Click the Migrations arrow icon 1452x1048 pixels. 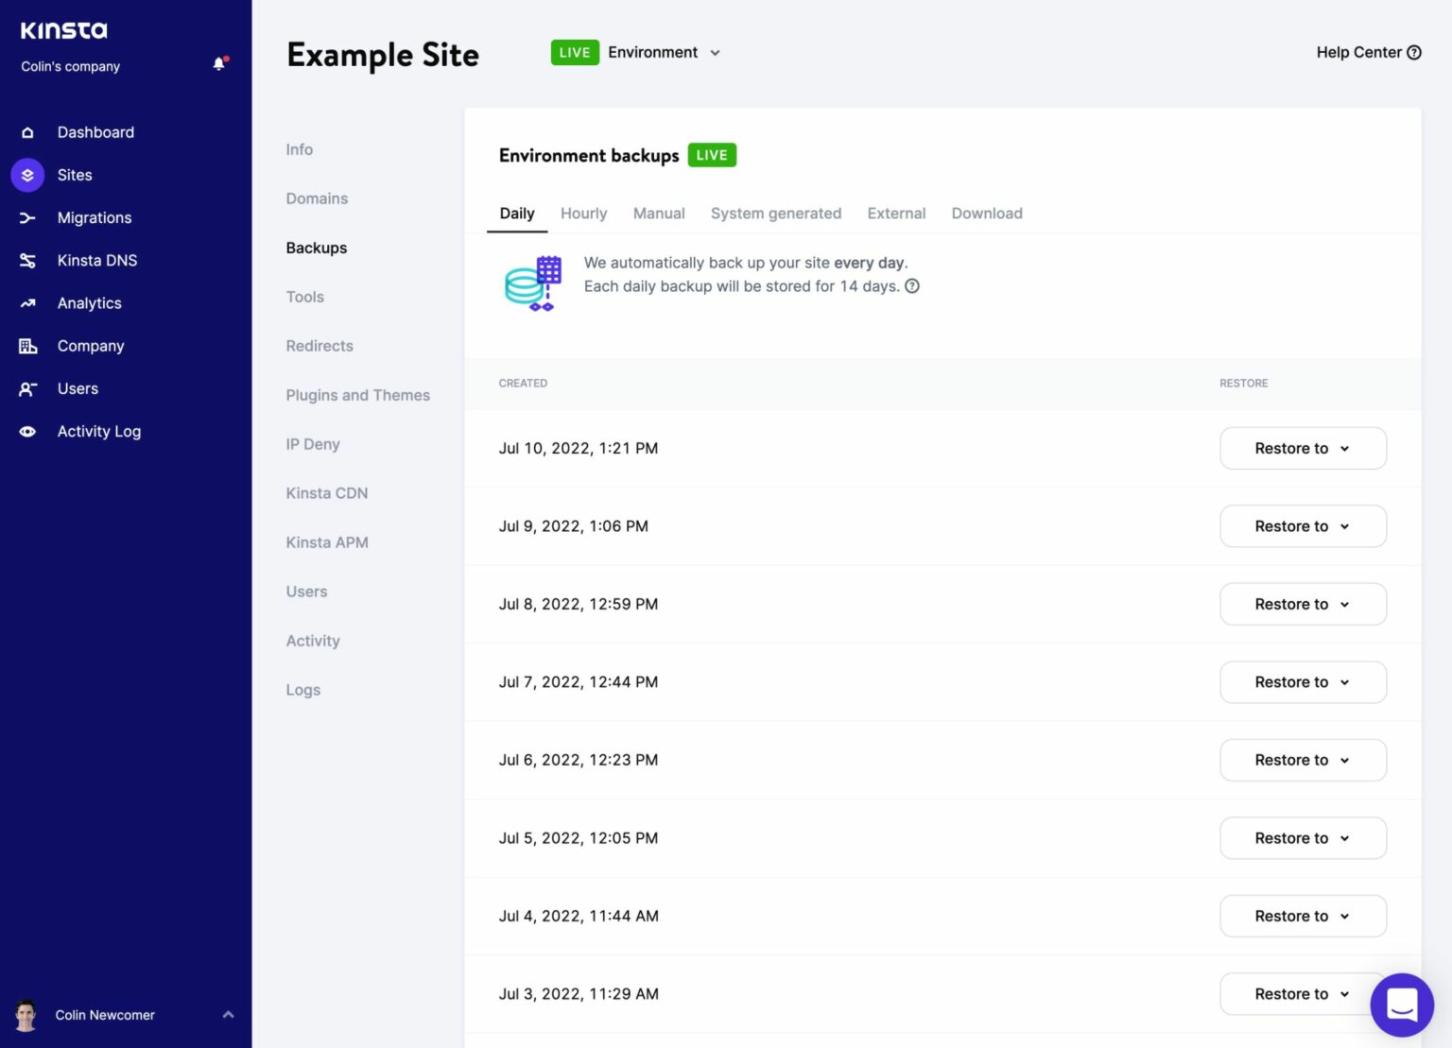pyautogui.click(x=27, y=218)
